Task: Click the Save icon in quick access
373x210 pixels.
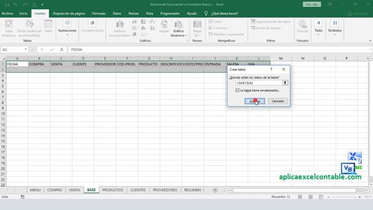Action: click(7, 5)
